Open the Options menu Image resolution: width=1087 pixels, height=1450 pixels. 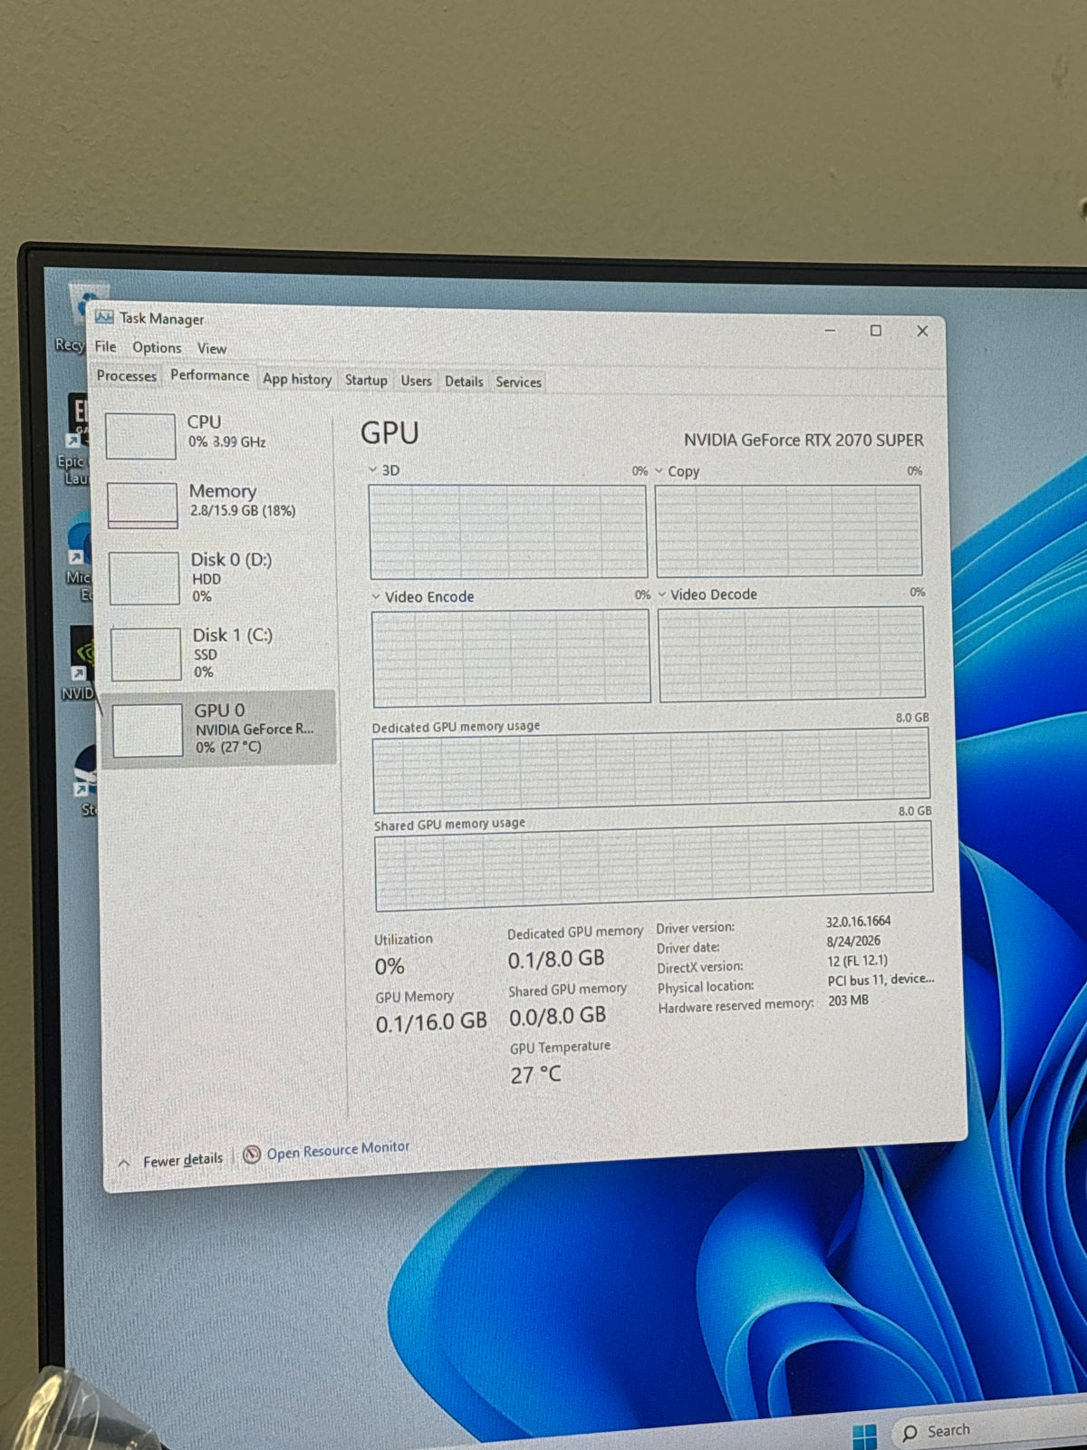click(x=157, y=347)
